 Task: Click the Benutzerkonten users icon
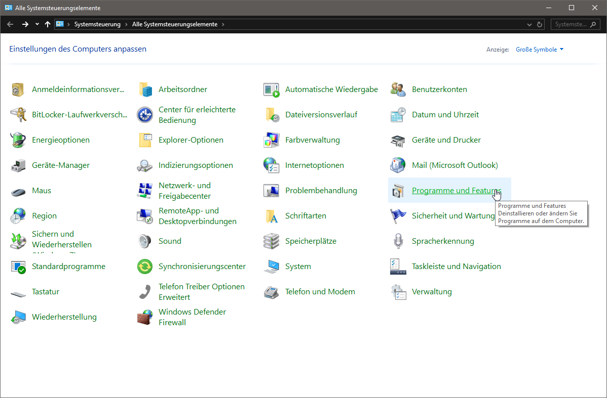coord(398,90)
